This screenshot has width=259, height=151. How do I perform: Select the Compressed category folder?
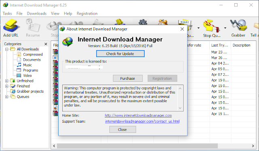point(33,54)
